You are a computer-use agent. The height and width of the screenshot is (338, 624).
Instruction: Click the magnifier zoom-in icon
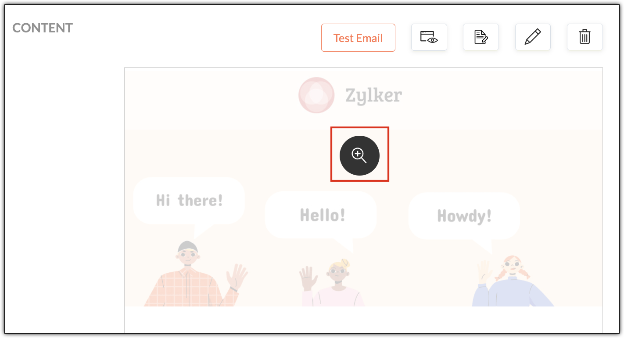(359, 155)
